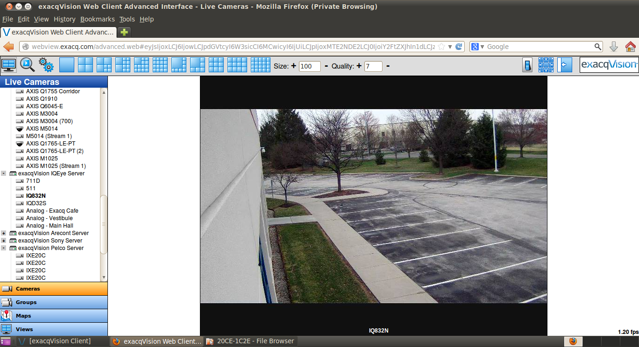Select the 711D camera
This screenshot has height=347, width=639.
click(x=33, y=181)
